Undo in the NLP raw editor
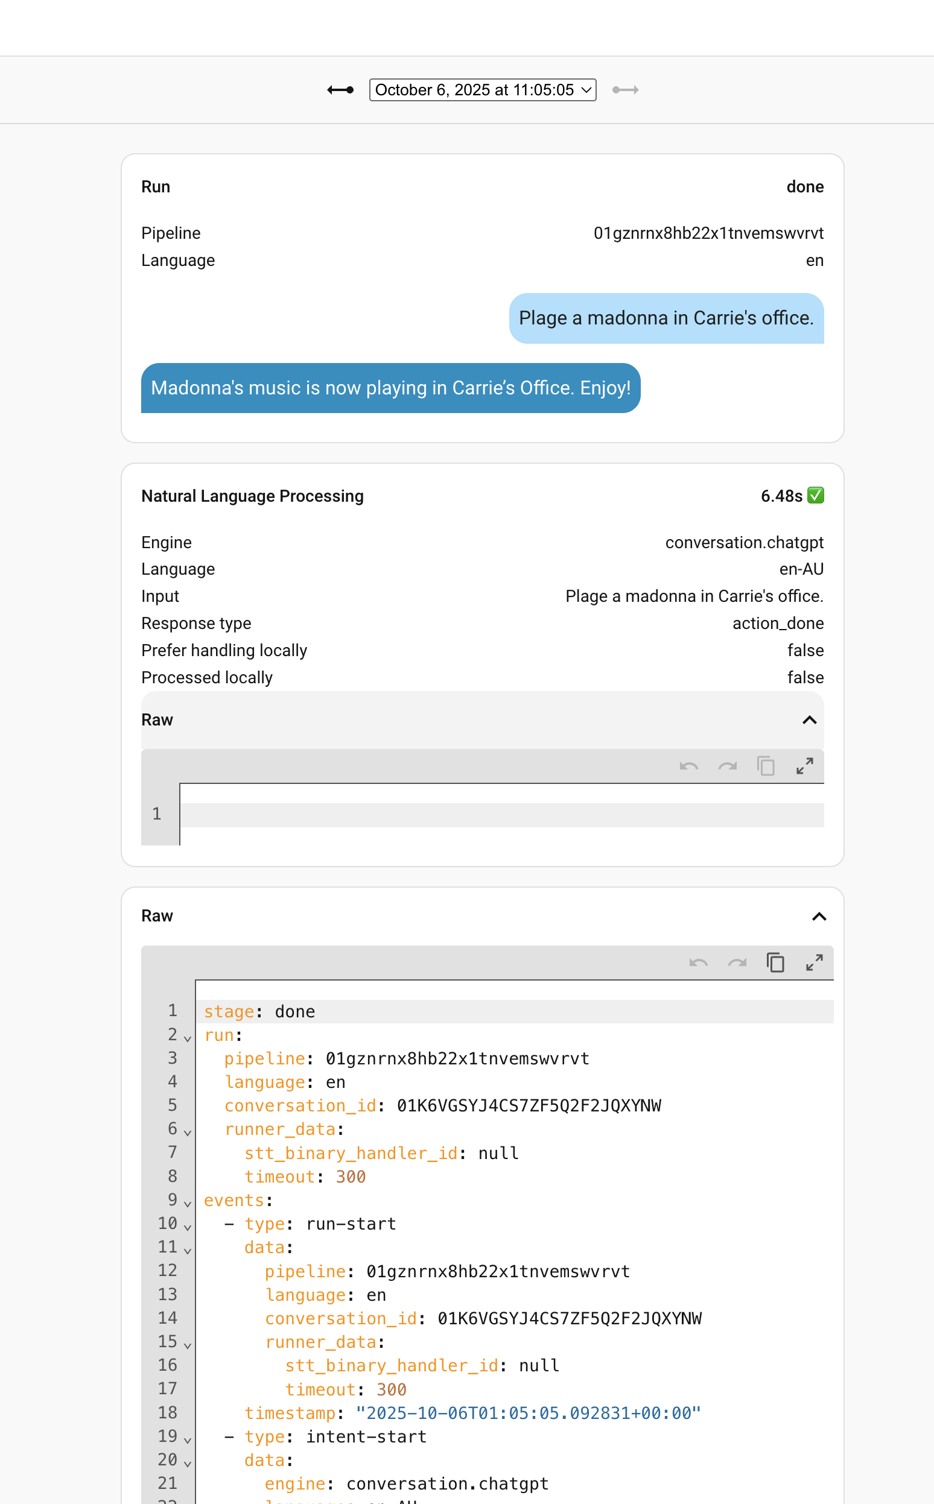 click(689, 766)
